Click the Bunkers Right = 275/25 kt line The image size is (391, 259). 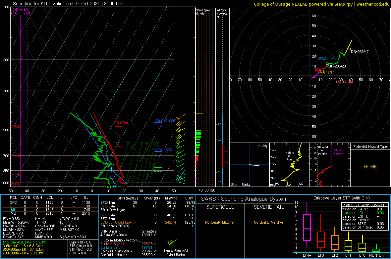[129, 244]
